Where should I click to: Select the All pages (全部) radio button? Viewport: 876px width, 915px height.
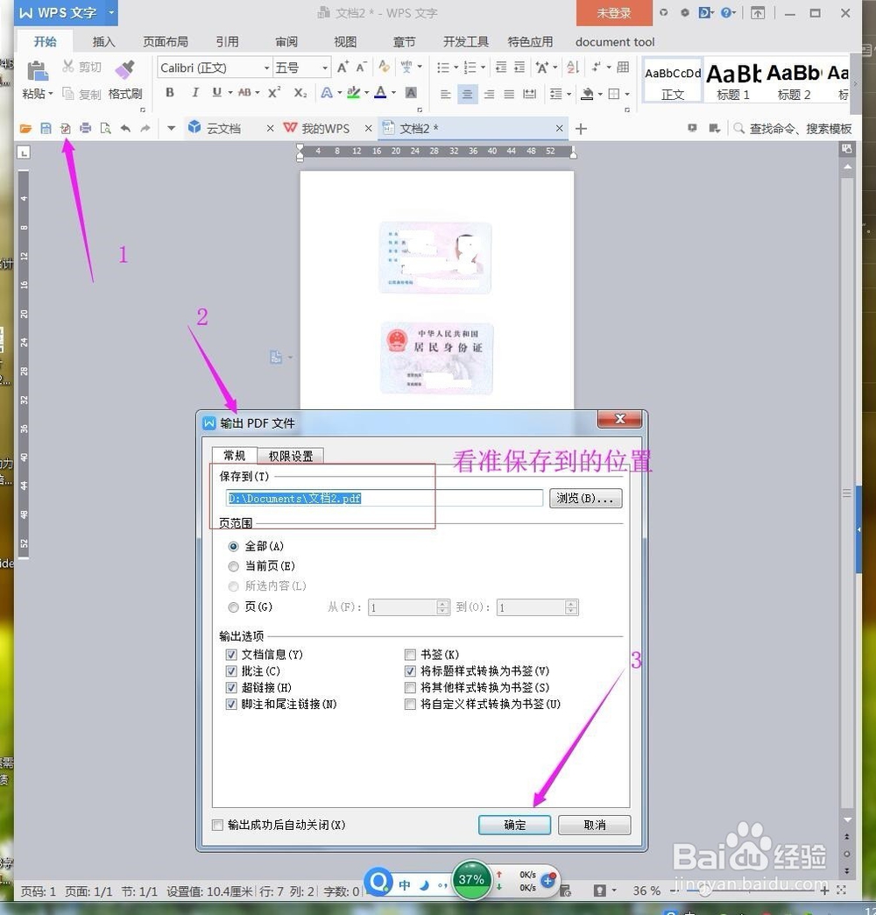tap(233, 547)
